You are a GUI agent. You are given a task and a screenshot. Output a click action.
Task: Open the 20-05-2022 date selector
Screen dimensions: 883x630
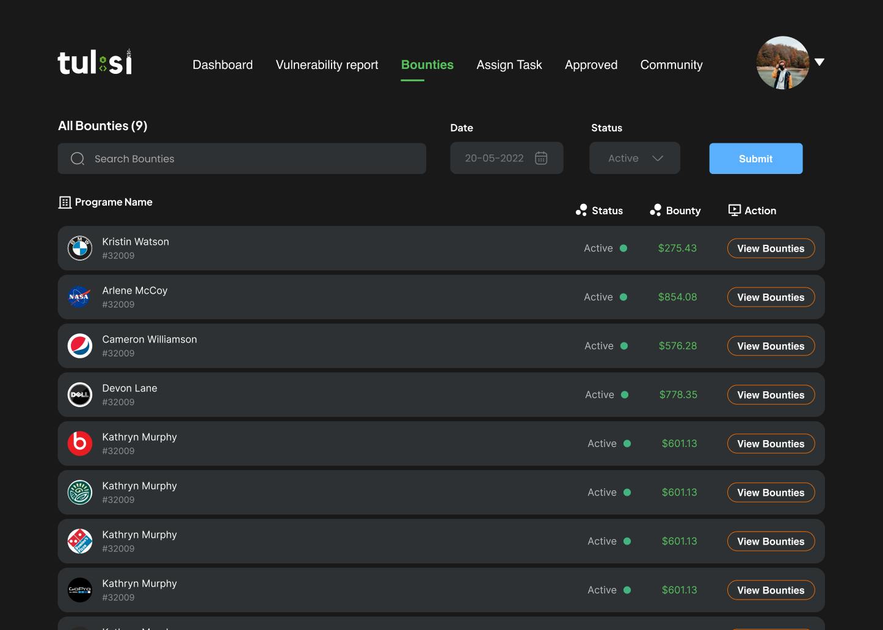tap(506, 158)
